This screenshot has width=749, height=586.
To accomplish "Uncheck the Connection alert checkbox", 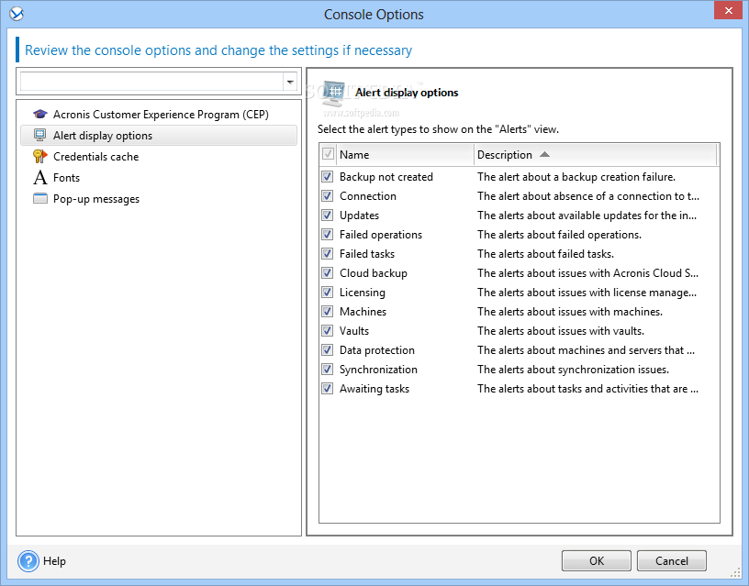I will tap(327, 195).
